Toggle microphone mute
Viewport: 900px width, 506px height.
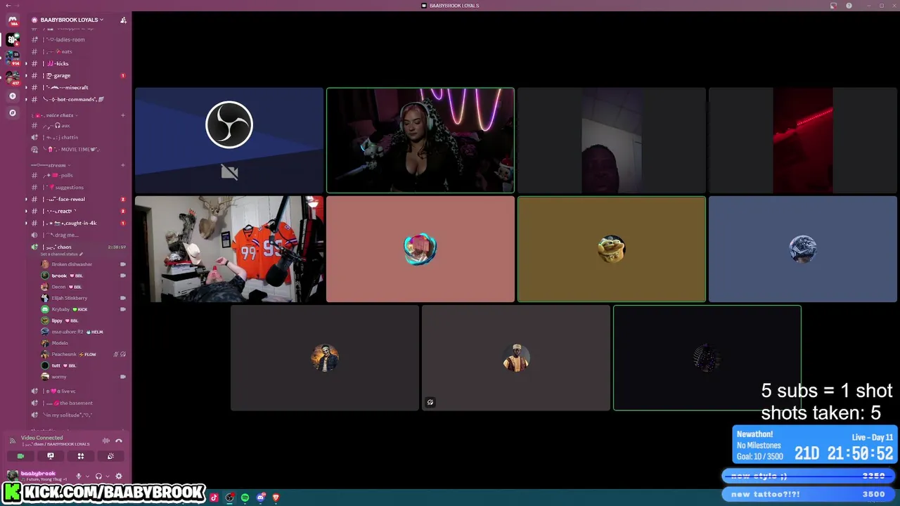coord(78,476)
